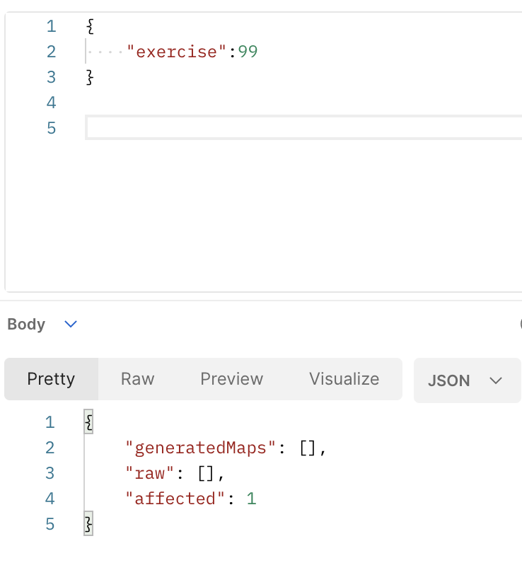522x570 pixels.
Task: Click the value 99 in request editor
Action: (248, 52)
